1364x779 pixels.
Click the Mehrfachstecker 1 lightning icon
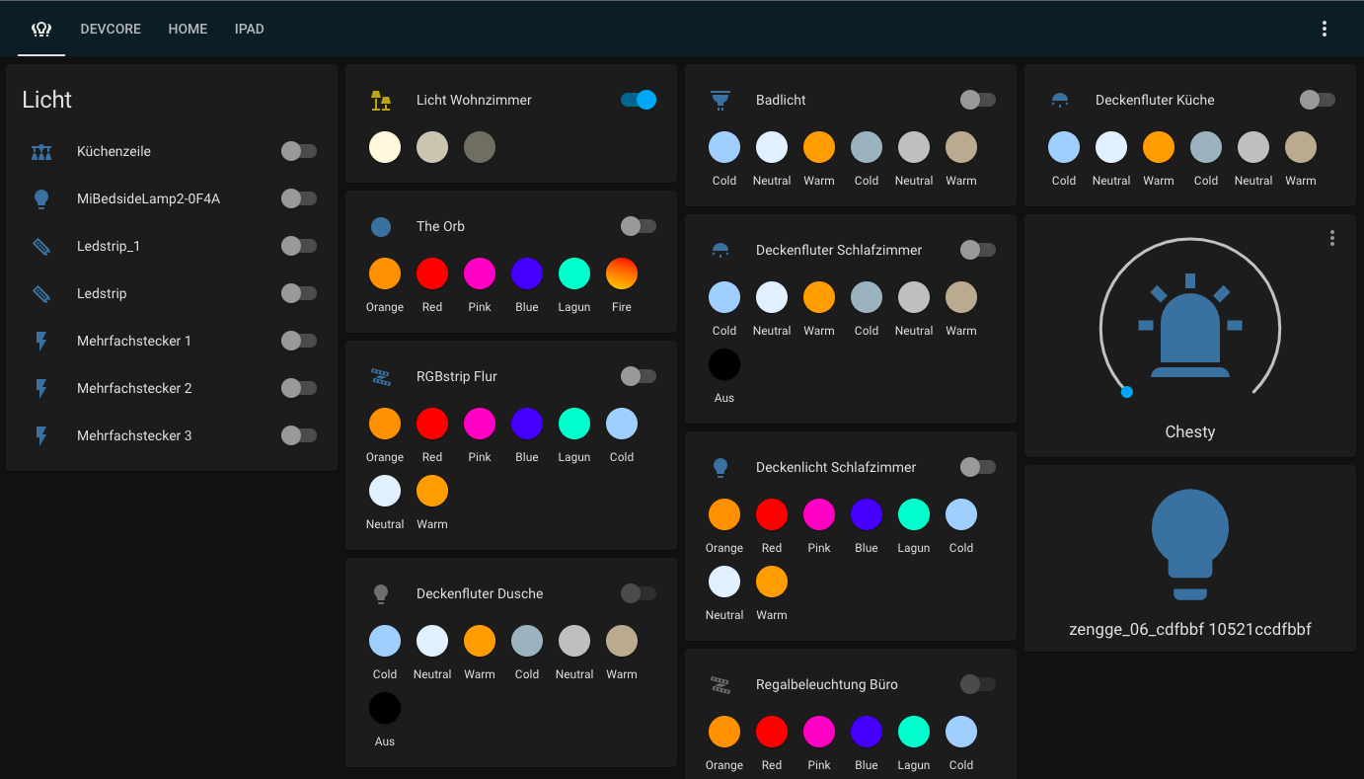41,341
